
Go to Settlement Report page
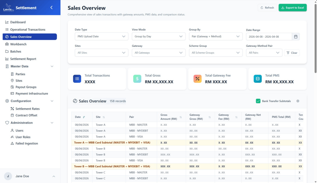tap(23, 59)
